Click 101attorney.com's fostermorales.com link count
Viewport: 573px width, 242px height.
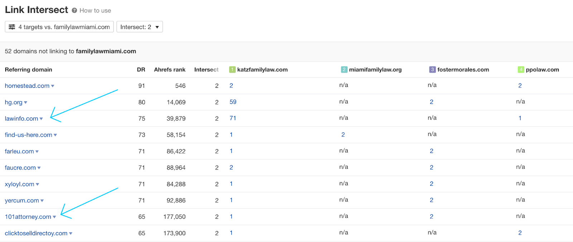point(432,217)
